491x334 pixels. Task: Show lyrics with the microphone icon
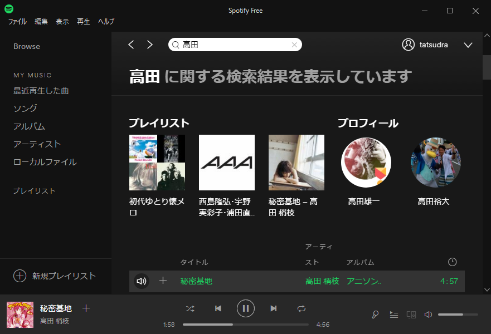coord(376,315)
